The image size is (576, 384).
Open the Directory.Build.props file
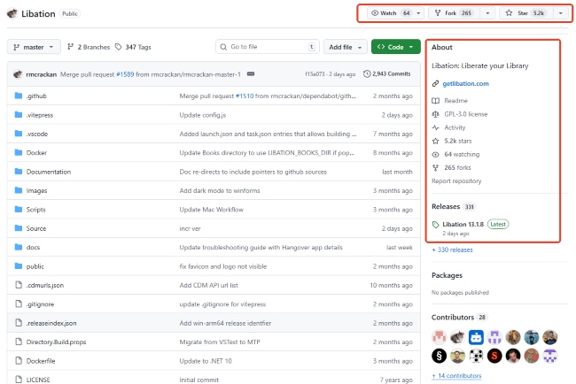56,342
